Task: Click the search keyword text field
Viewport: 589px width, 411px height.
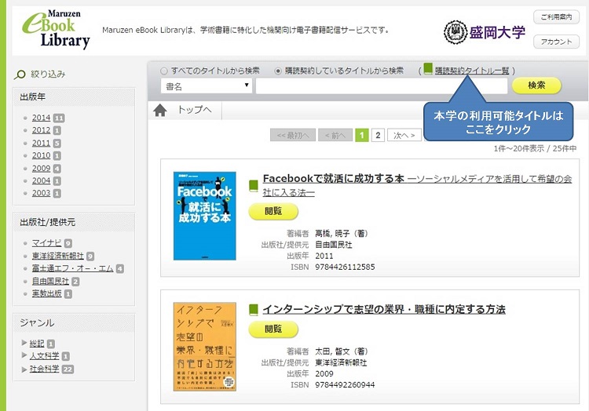Action: [382, 85]
